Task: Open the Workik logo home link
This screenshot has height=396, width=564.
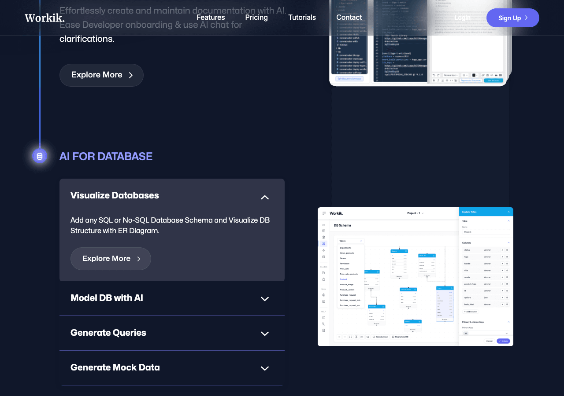Action: pyautogui.click(x=45, y=18)
